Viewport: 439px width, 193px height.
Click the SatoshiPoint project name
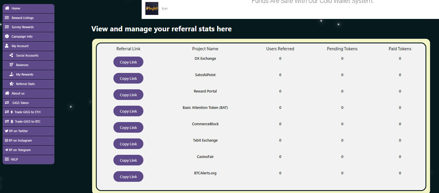[205, 75]
